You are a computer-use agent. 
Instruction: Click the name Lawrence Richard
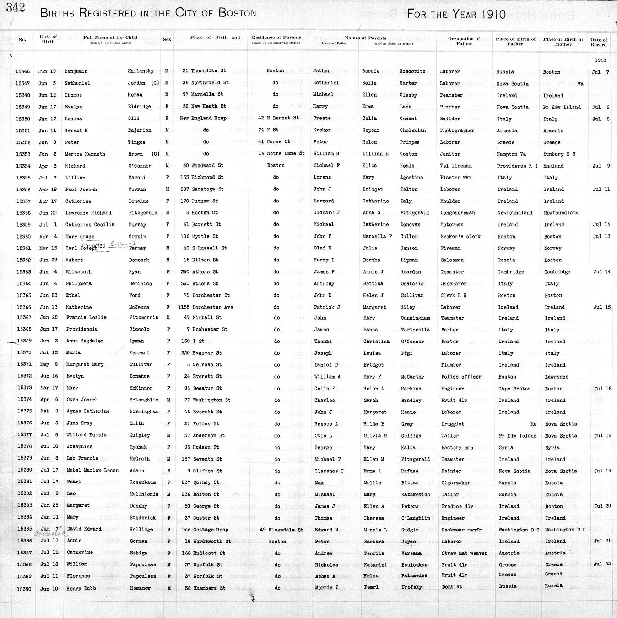[88, 213]
